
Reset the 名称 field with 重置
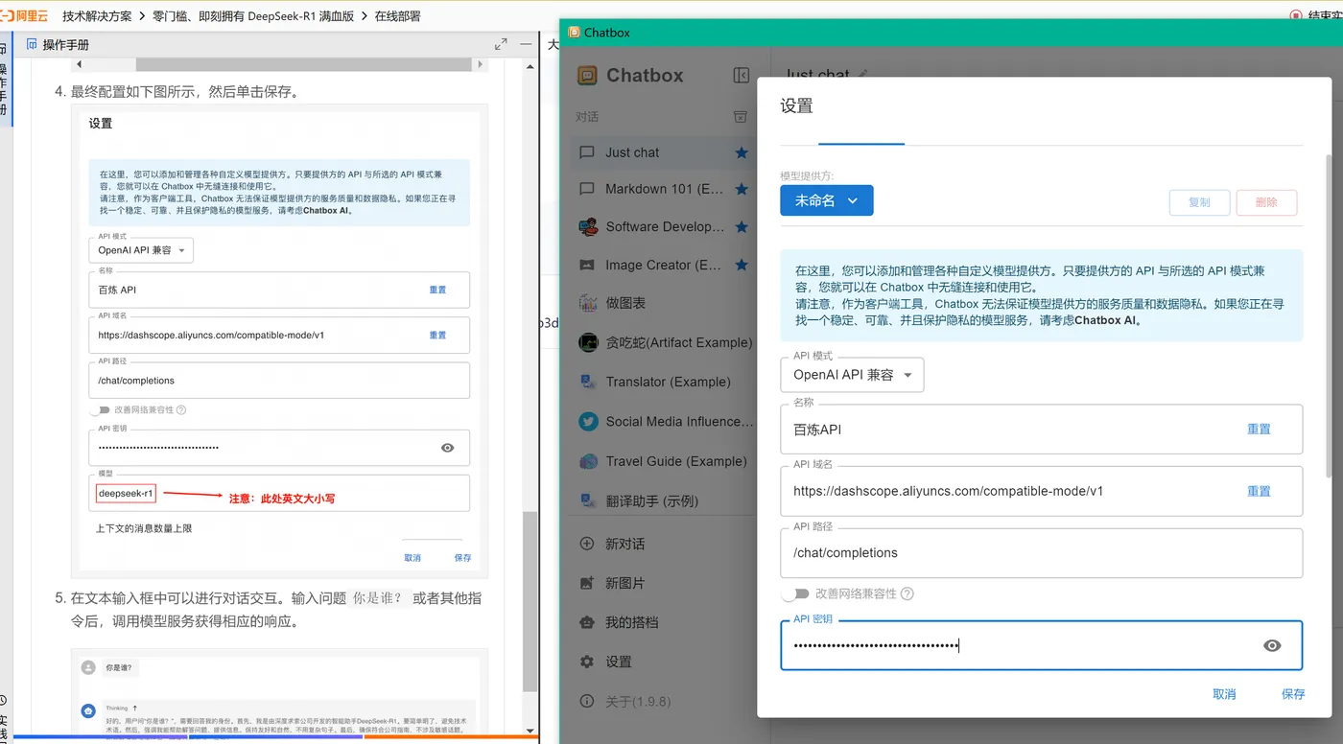point(1259,430)
